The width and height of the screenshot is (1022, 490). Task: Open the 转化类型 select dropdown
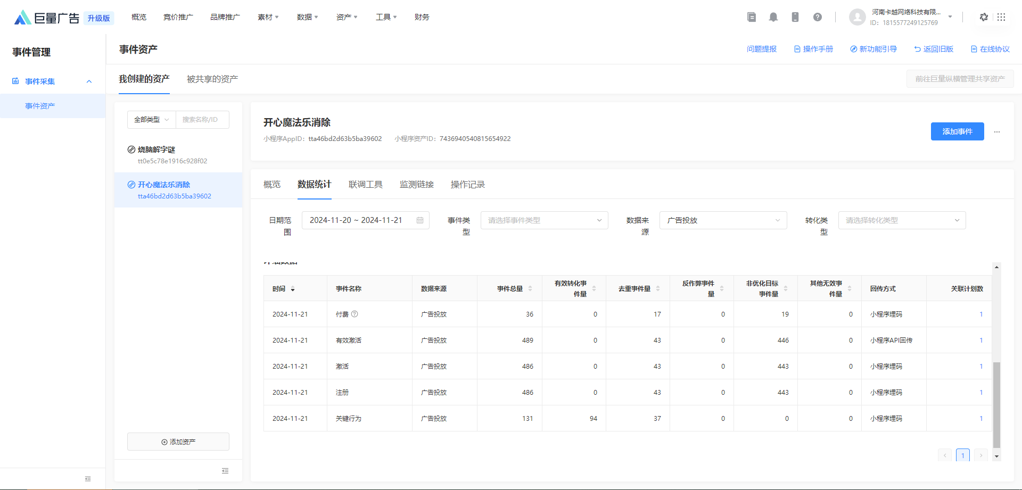click(x=902, y=220)
